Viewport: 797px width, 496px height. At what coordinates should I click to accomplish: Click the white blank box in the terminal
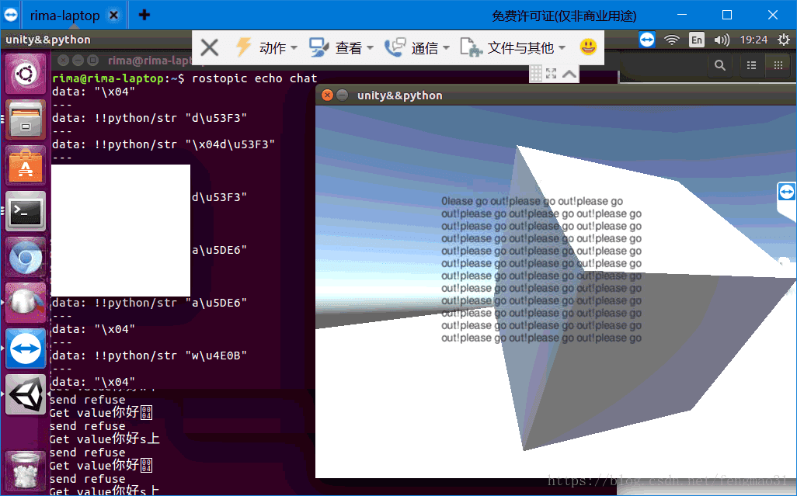[x=120, y=231]
